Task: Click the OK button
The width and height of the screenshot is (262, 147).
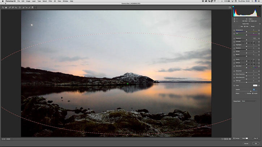Action: click(256, 143)
